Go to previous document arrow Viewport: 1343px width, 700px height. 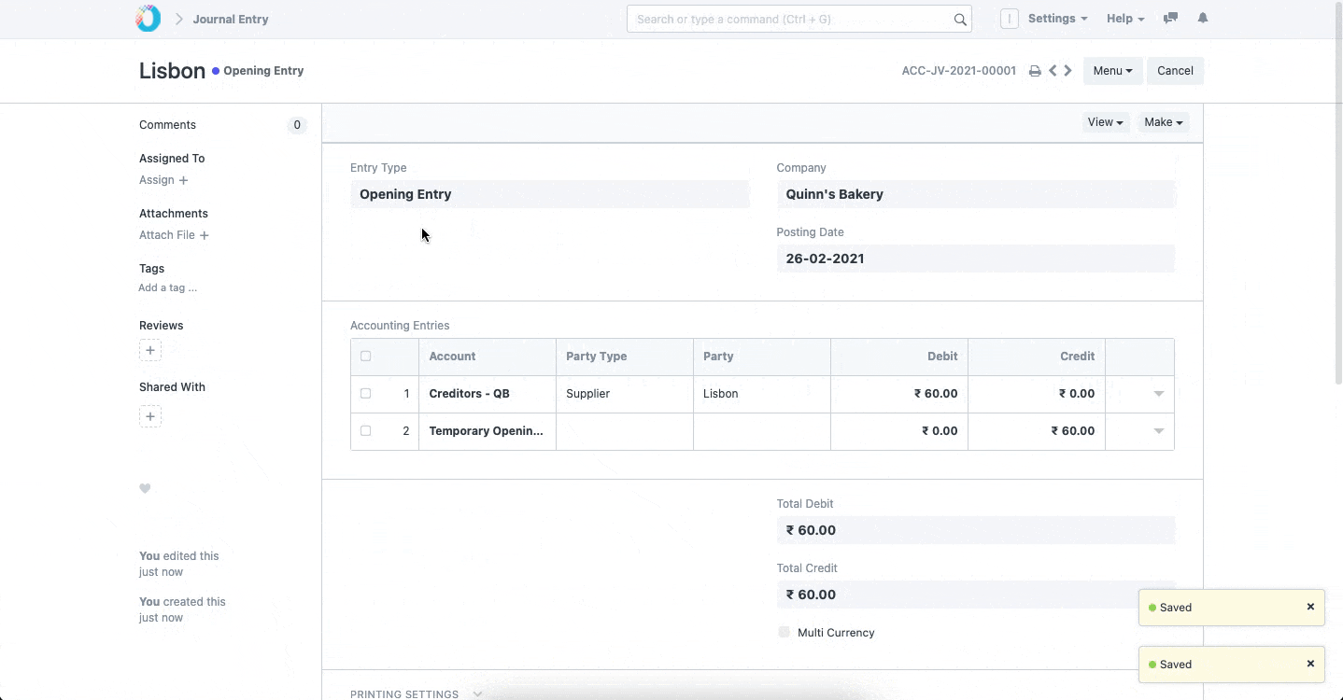(1053, 71)
